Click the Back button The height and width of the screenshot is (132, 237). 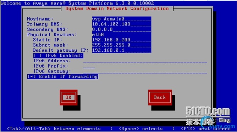coord(160,97)
